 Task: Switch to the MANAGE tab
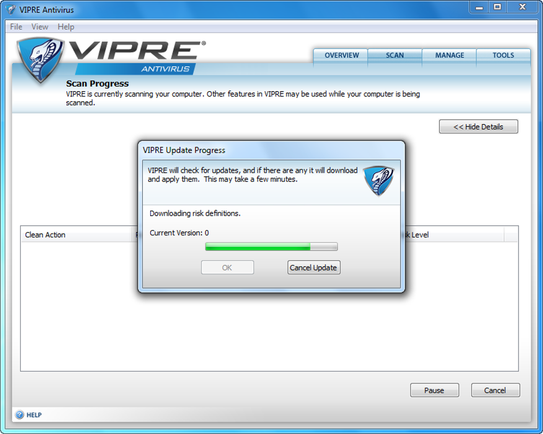(x=449, y=55)
